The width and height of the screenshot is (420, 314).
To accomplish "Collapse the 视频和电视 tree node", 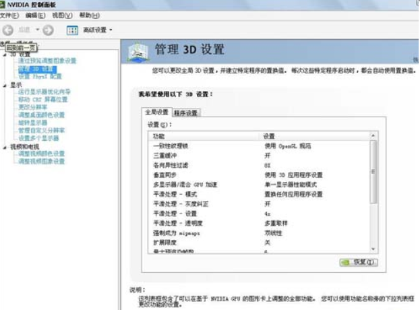I will pyautogui.click(x=5, y=148).
